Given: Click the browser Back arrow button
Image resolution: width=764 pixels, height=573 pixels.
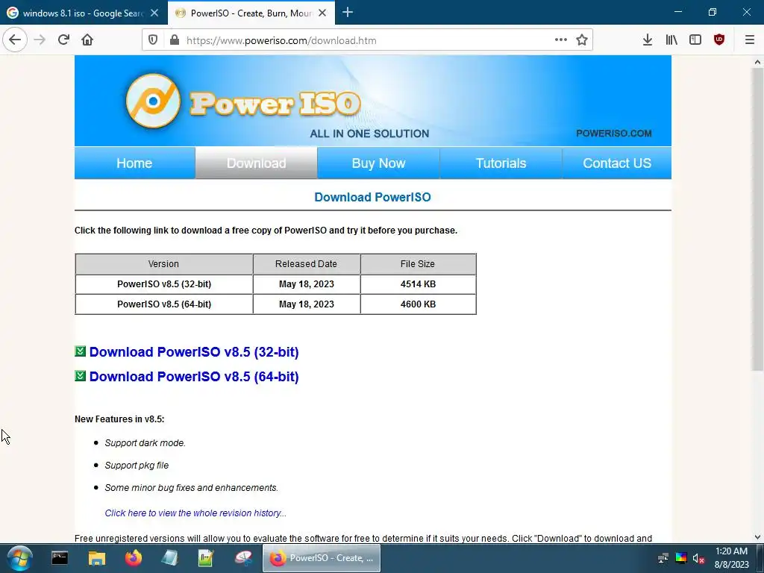Looking at the screenshot, I should 15,40.
